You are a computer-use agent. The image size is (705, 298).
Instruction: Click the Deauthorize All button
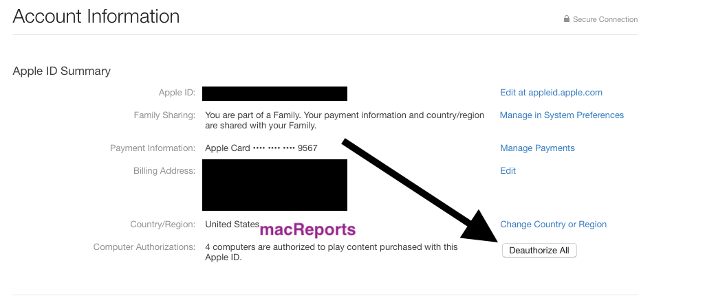pyautogui.click(x=539, y=251)
